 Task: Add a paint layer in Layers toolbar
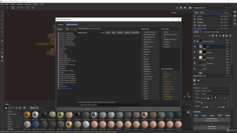216,36
